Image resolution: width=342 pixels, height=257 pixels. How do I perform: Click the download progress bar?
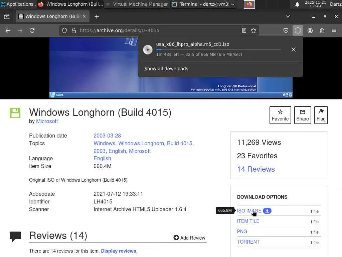218,50
